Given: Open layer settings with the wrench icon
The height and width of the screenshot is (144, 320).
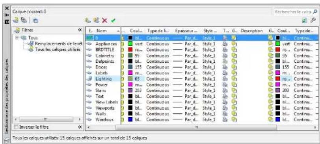Looking at the screenshot, I should (x=313, y=20).
